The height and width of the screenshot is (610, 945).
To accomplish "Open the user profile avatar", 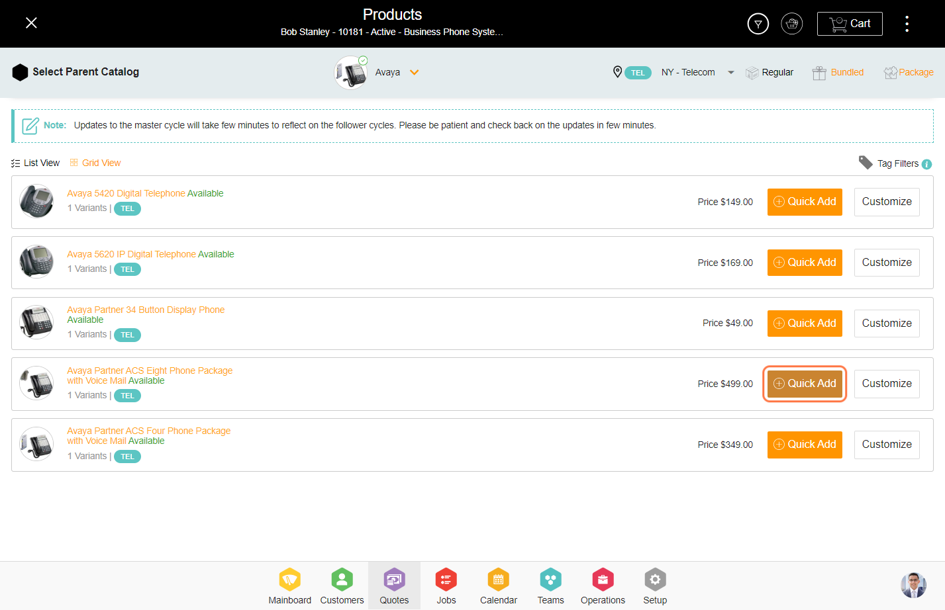I will point(913,586).
